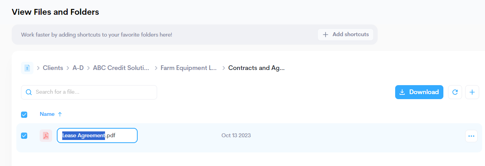Screen dimensions: 485x166
Task: Sort files by the Name column header
Action: (x=47, y=114)
